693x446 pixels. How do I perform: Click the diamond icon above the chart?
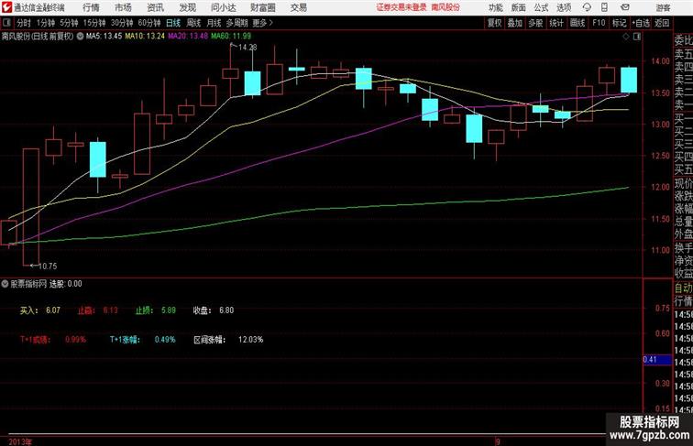click(x=626, y=37)
